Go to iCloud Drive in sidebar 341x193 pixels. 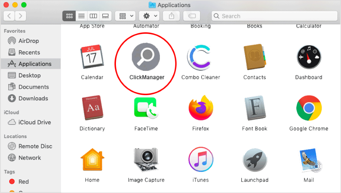[x=34, y=122]
